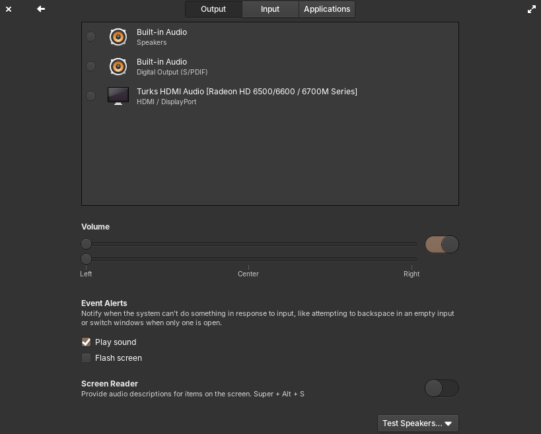
Task: Uncheck the Play sound checkbox
Action: pos(86,342)
